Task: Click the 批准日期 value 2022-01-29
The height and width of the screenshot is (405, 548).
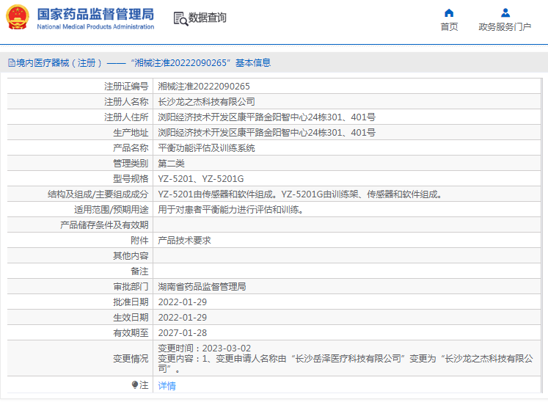Action: click(x=183, y=302)
